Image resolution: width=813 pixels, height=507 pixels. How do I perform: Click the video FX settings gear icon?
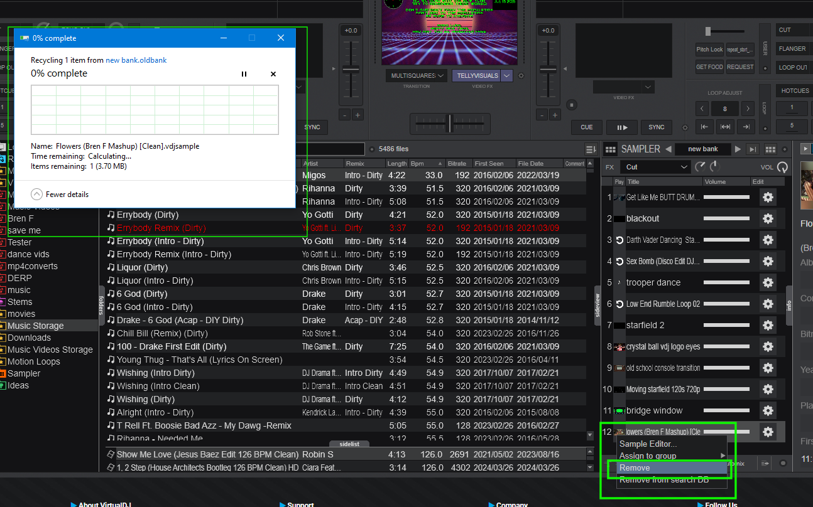pos(521,76)
